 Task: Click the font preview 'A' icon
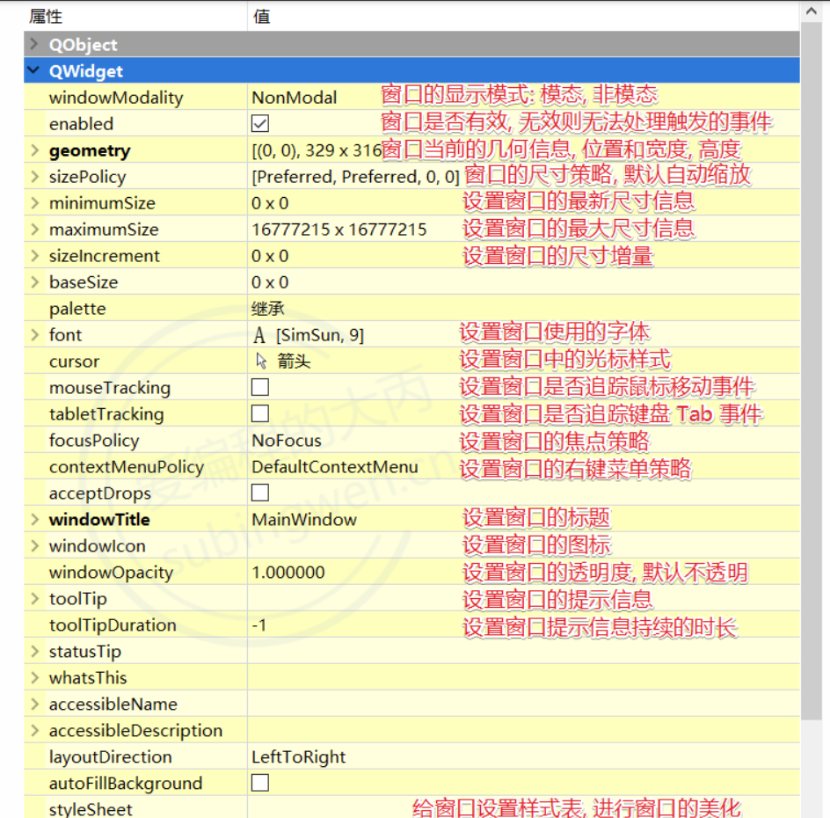coord(258,335)
